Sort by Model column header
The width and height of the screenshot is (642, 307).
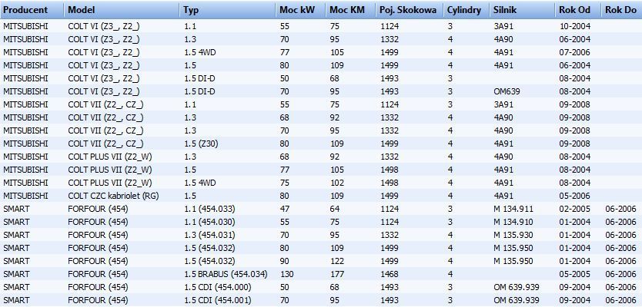122,10
